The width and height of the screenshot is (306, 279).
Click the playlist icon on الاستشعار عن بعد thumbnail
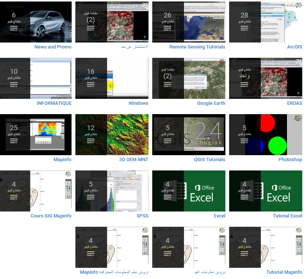click(91, 28)
